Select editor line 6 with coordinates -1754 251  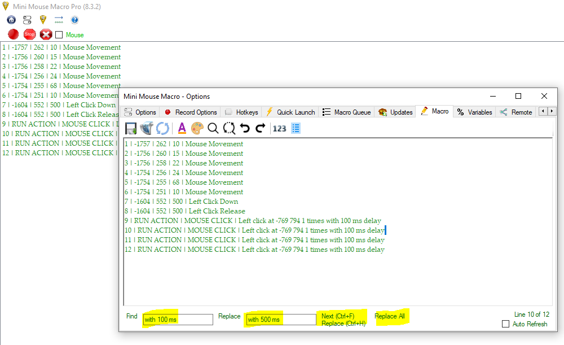pos(184,191)
